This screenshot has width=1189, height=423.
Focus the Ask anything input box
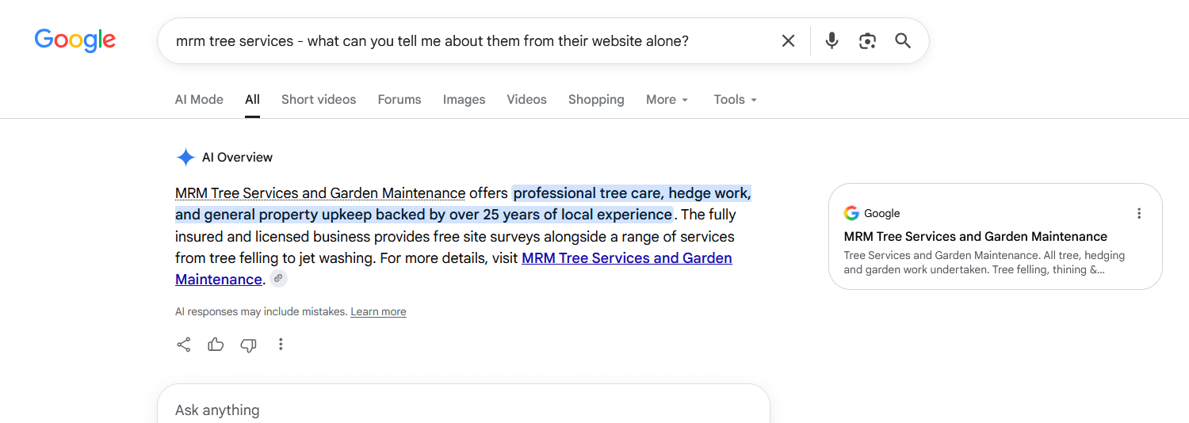click(464, 408)
